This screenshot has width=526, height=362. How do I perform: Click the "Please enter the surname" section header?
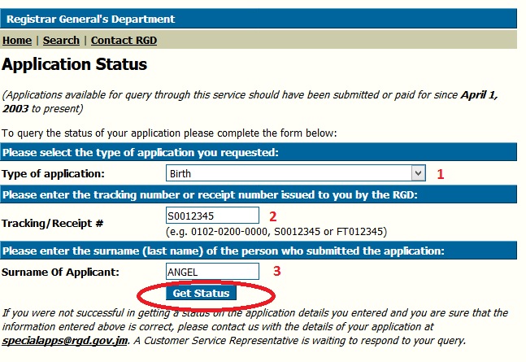coord(223,251)
